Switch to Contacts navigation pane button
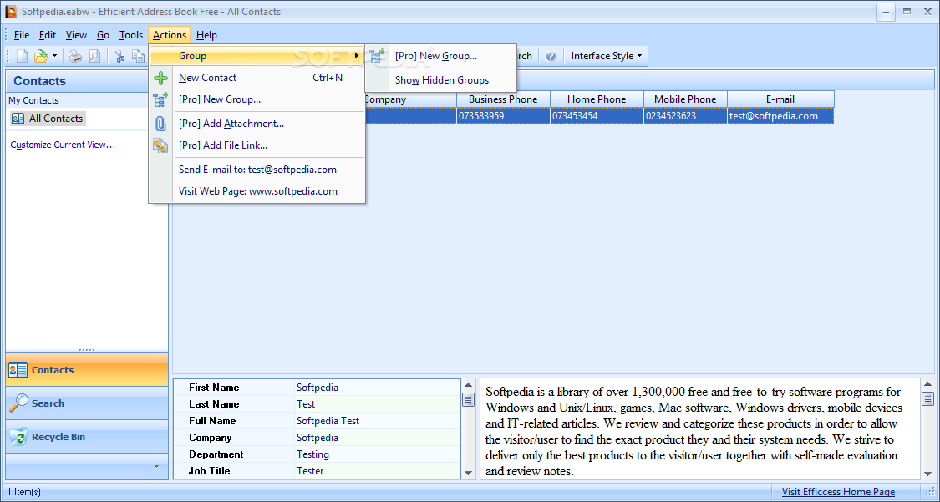Viewport: 940px width, 502px height. 87,370
